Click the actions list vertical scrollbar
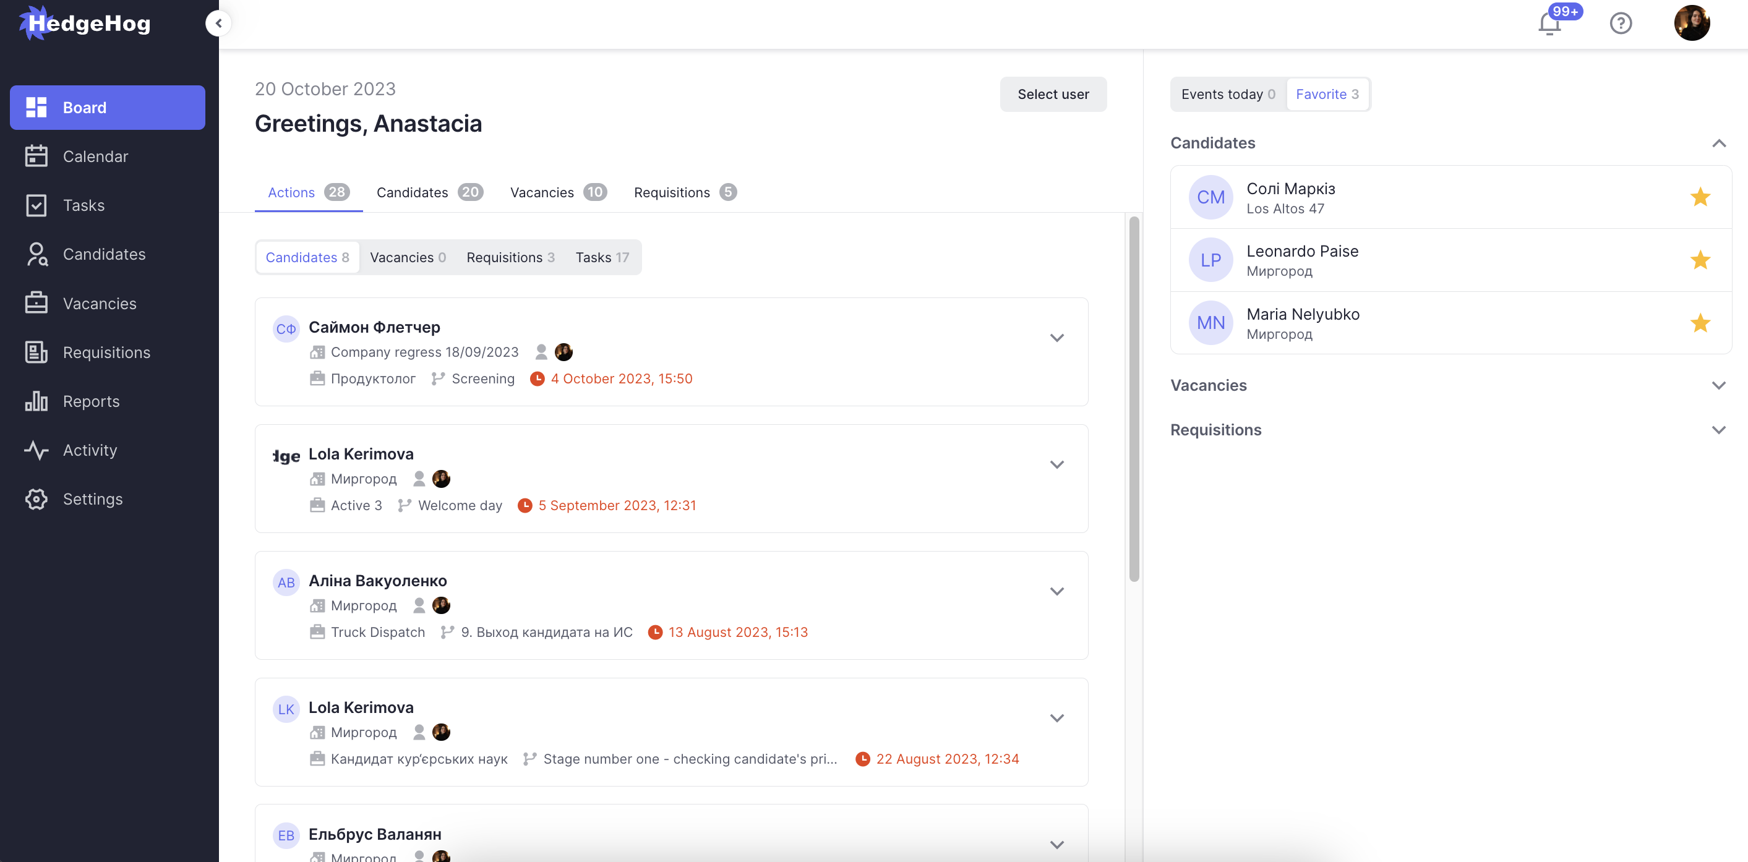The height and width of the screenshot is (862, 1748). tap(1133, 399)
